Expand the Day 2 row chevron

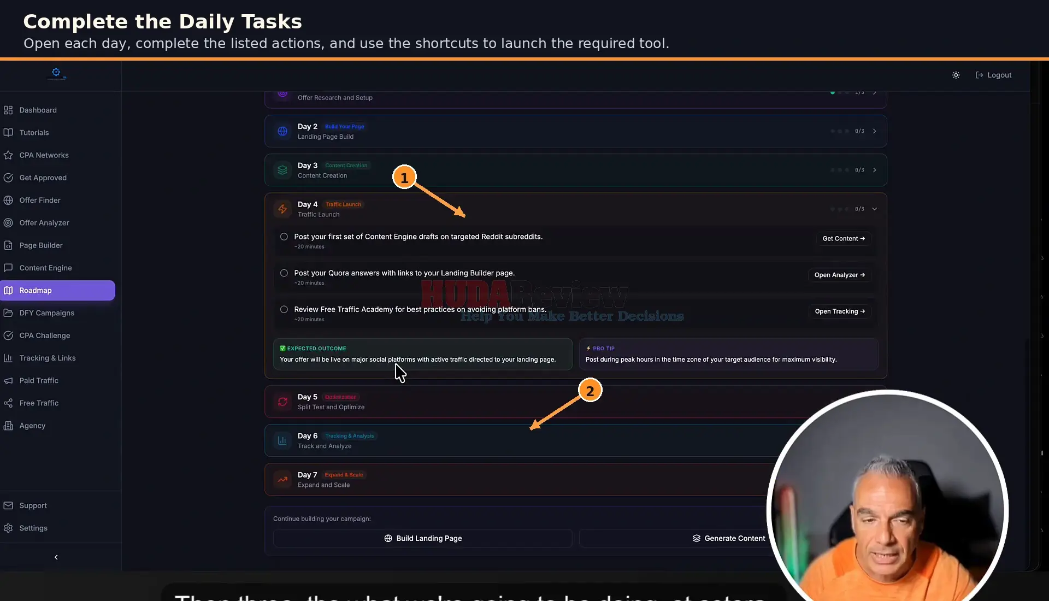pyautogui.click(x=875, y=131)
